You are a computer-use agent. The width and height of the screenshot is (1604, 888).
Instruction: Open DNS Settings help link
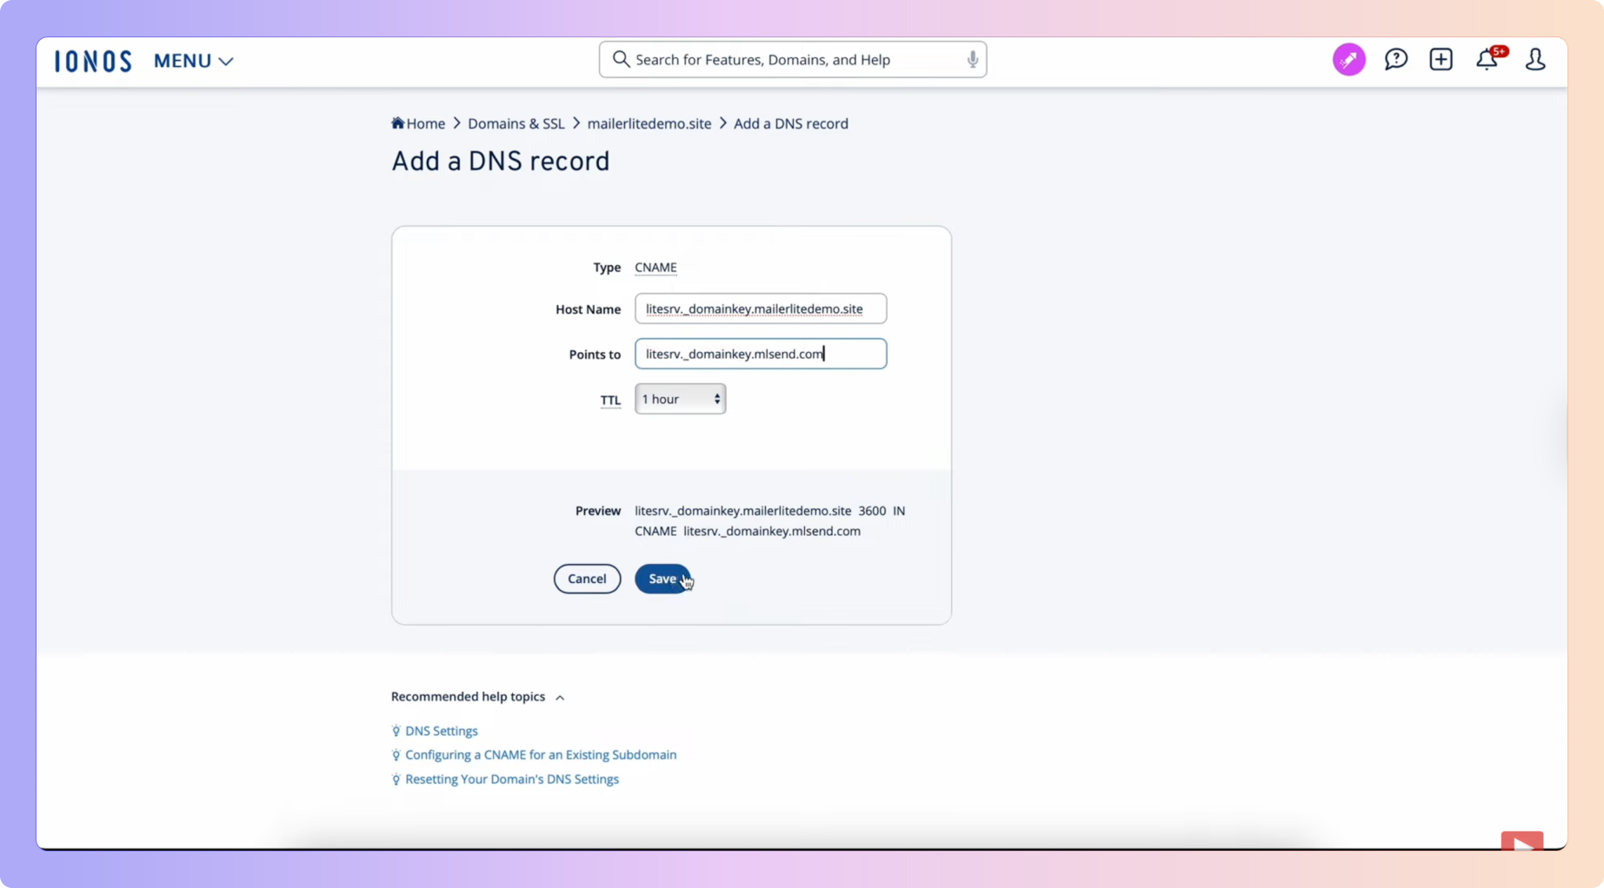pyautogui.click(x=441, y=731)
